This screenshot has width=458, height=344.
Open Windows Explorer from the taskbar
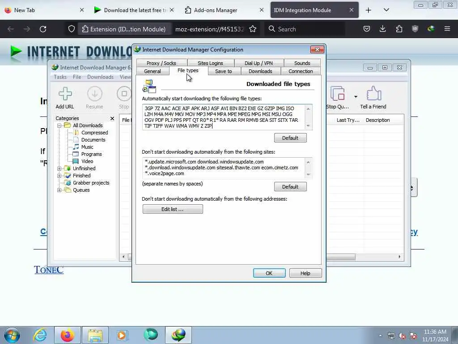click(95, 335)
